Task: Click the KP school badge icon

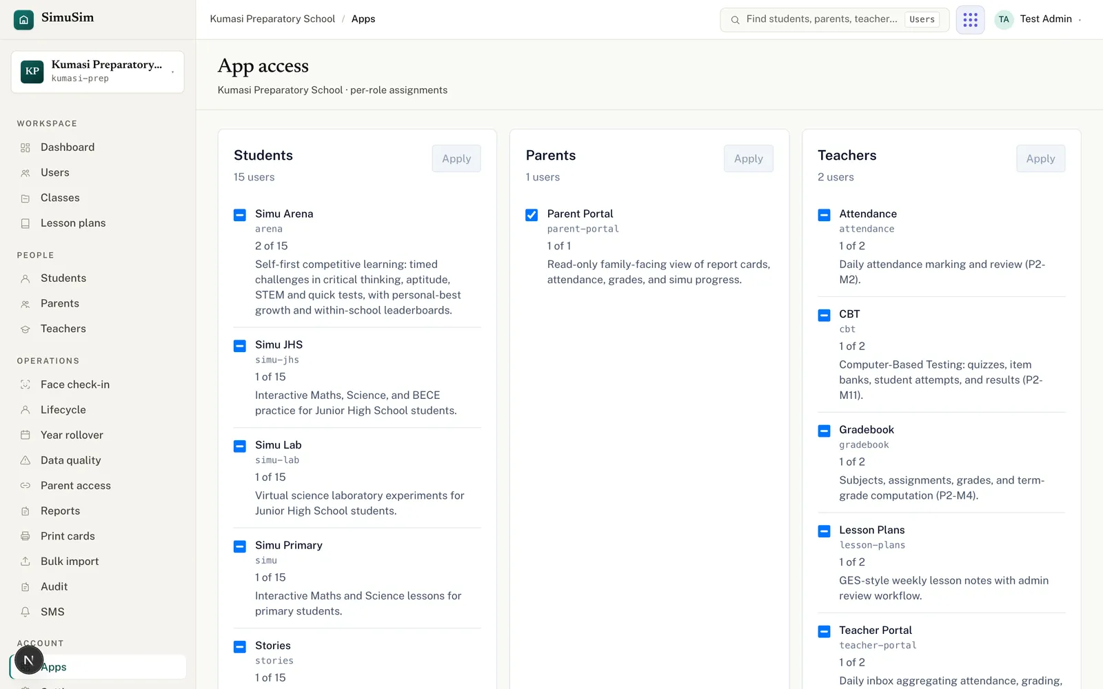Action: [x=32, y=72]
